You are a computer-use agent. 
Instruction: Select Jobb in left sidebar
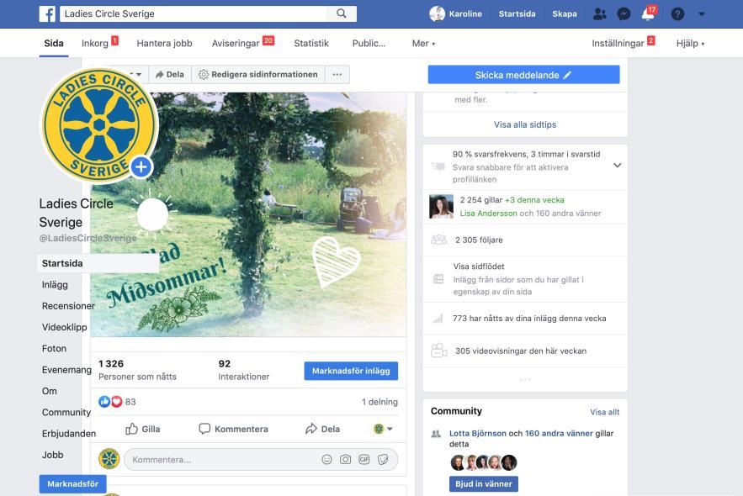53,455
